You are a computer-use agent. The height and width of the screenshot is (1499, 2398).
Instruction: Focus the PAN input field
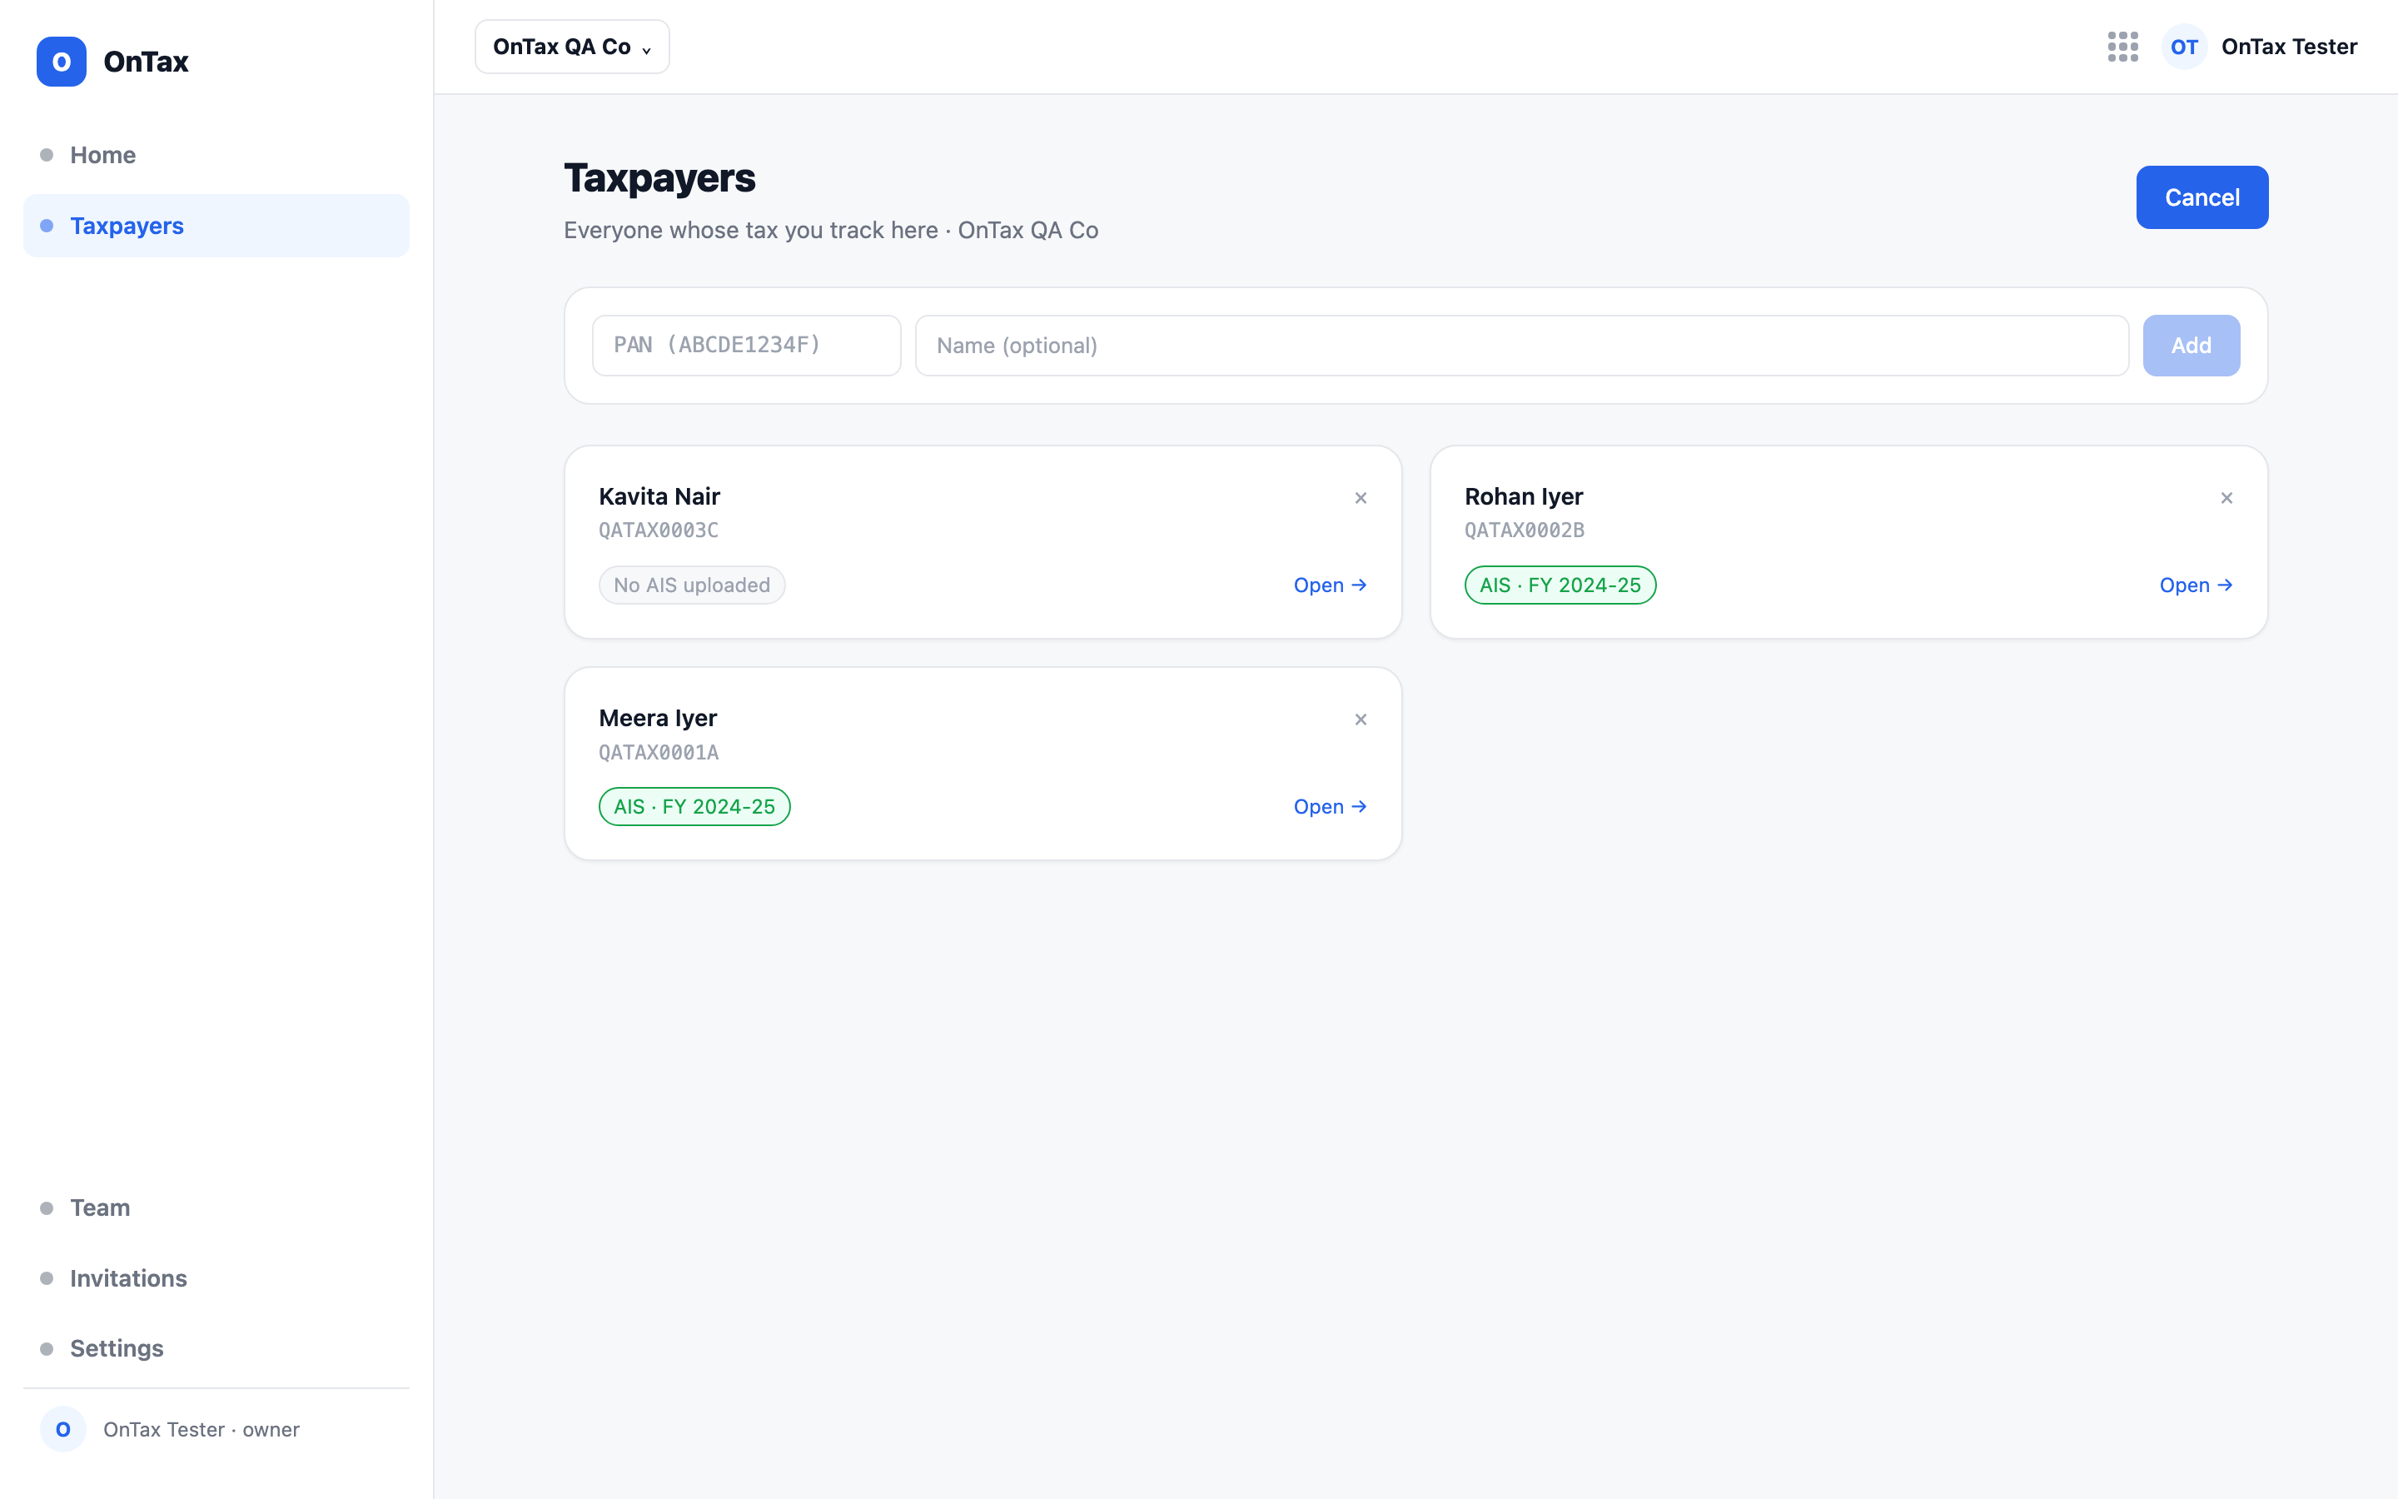[x=746, y=345]
